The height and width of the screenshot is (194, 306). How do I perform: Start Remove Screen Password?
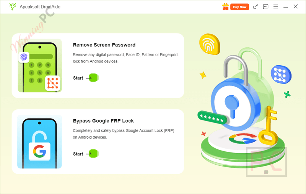(x=78, y=78)
